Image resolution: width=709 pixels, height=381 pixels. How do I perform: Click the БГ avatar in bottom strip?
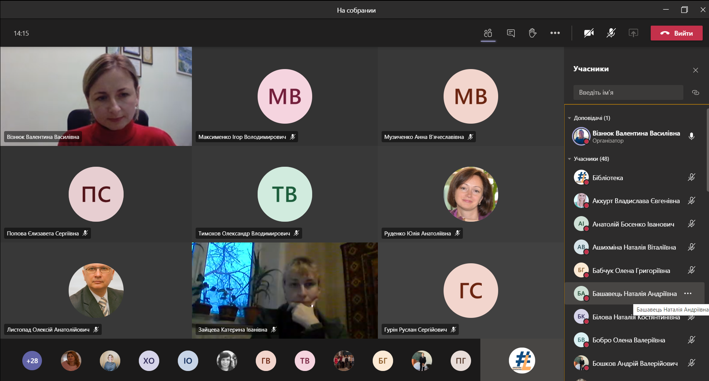(x=383, y=361)
